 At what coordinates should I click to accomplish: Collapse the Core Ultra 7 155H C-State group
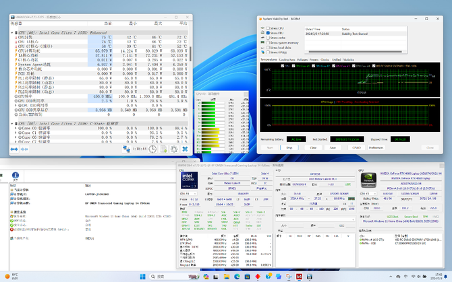12,124
